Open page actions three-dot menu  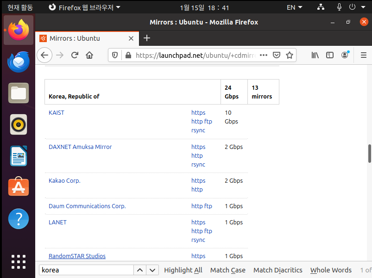[264, 55]
